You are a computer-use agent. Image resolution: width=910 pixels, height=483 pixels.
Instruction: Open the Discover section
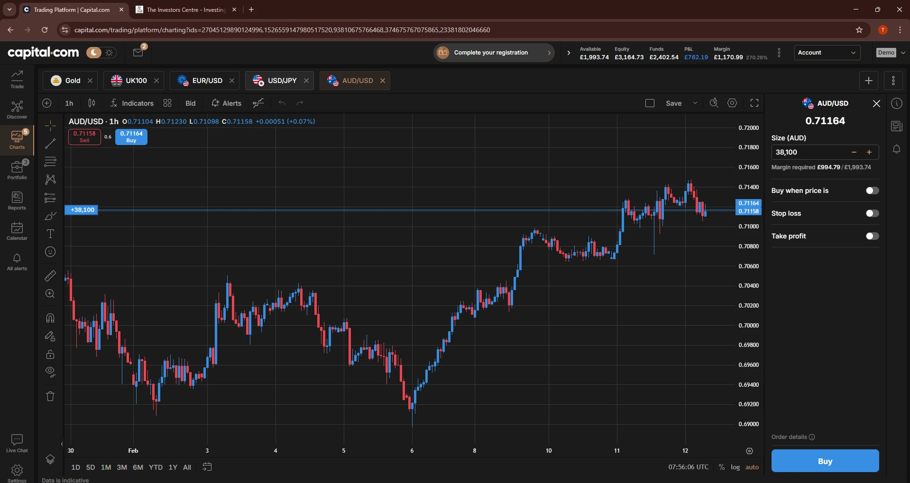(17, 110)
